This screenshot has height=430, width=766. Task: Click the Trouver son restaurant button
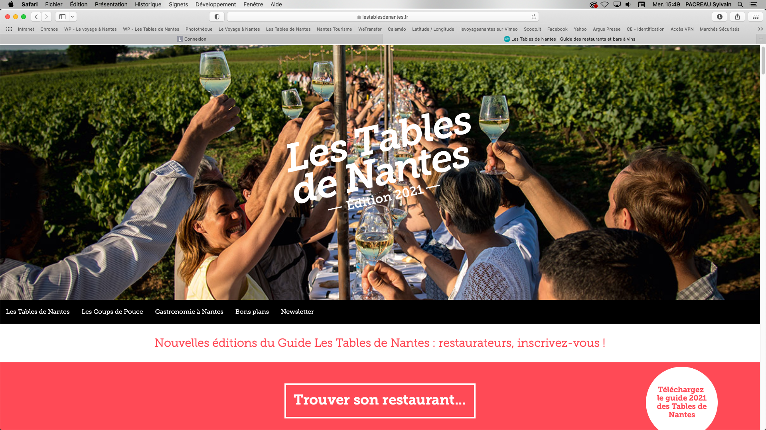click(x=380, y=401)
